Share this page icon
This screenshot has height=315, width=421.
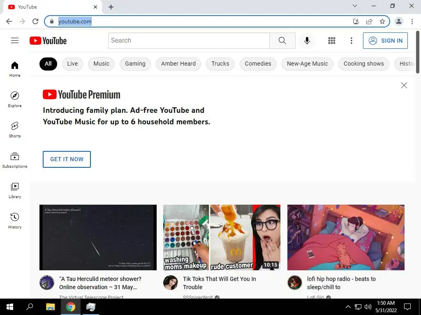[369, 21]
